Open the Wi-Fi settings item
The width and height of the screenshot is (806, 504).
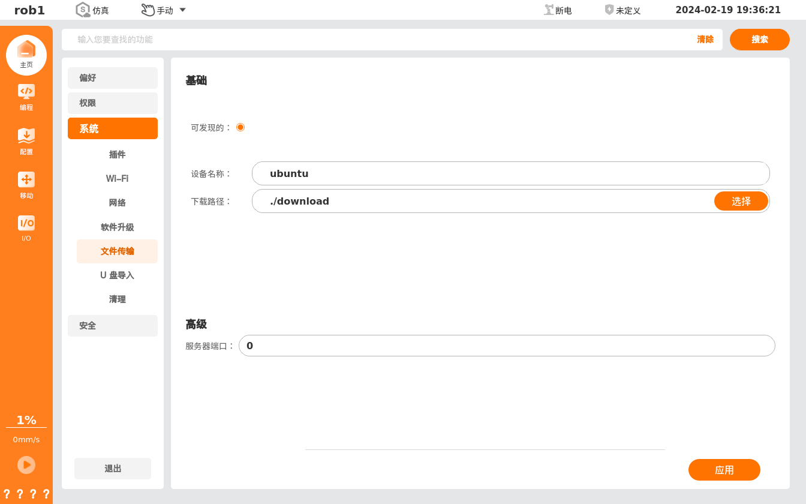(117, 178)
